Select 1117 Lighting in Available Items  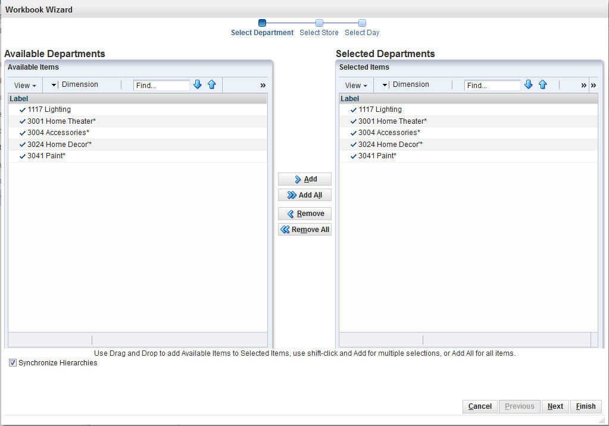(138, 109)
